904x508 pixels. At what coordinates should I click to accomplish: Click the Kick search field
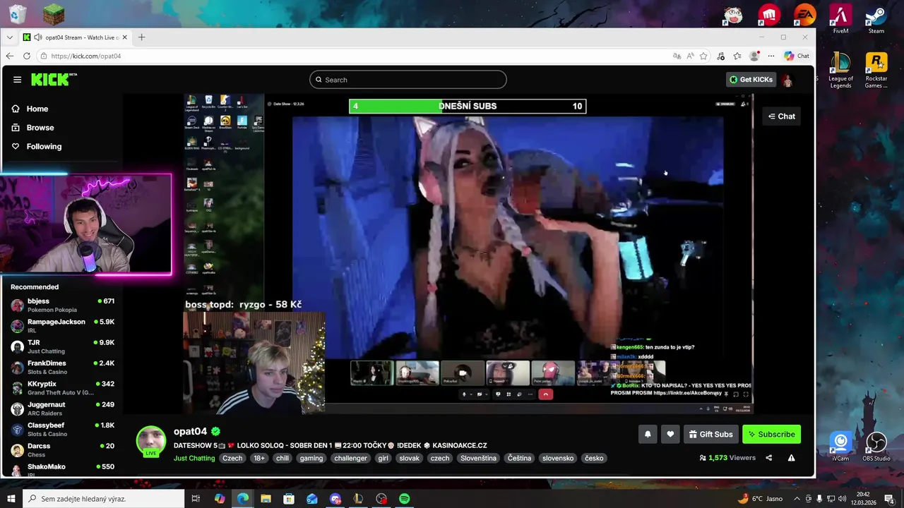point(408,80)
